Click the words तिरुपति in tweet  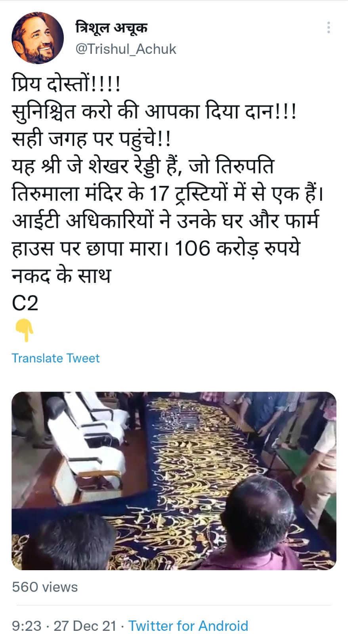[245, 166]
